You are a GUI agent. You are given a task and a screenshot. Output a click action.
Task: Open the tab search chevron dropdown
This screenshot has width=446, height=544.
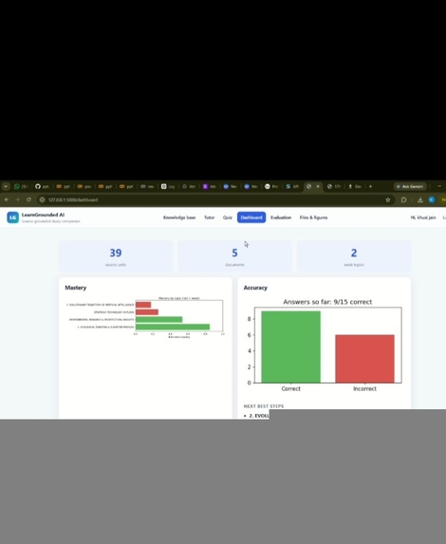[x=6, y=187]
